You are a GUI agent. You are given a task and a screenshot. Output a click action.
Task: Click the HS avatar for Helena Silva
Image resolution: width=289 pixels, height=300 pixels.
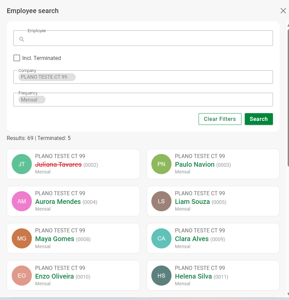(x=161, y=276)
